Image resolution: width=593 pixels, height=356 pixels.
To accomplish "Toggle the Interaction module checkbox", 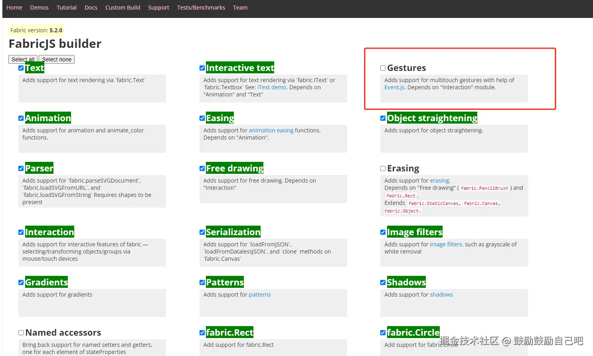I will point(21,232).
